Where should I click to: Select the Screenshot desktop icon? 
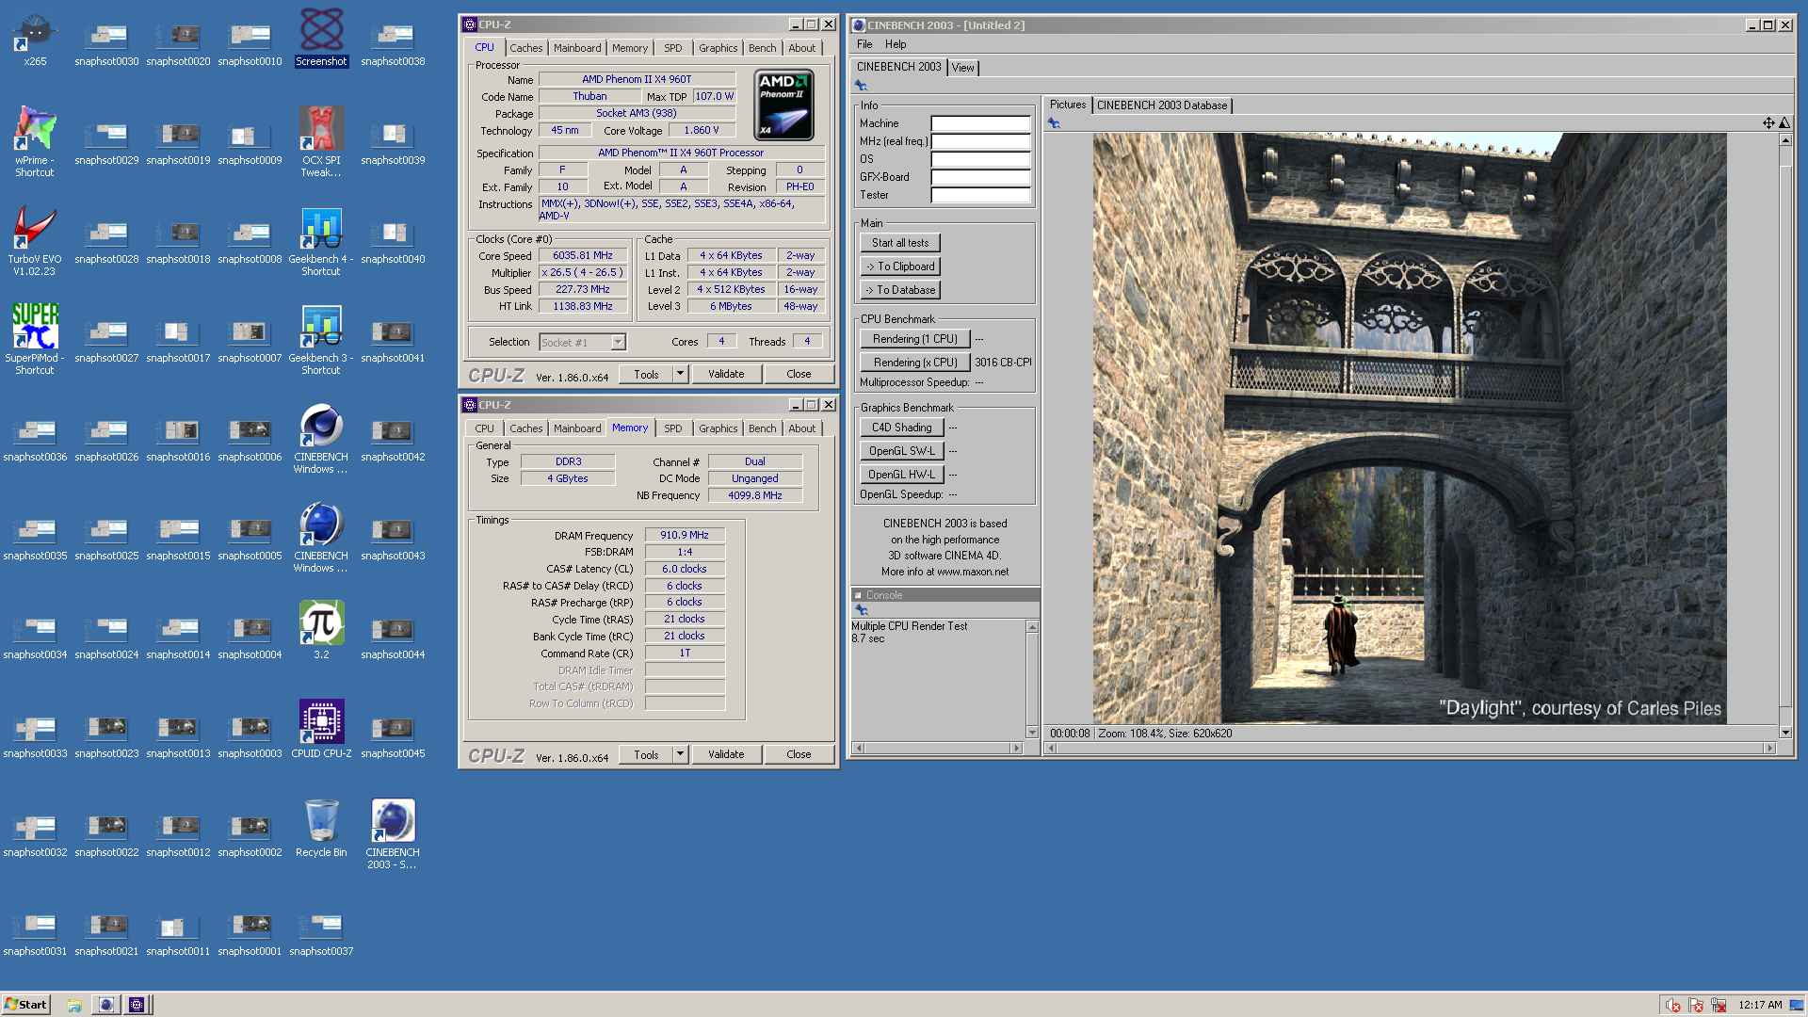321,38
